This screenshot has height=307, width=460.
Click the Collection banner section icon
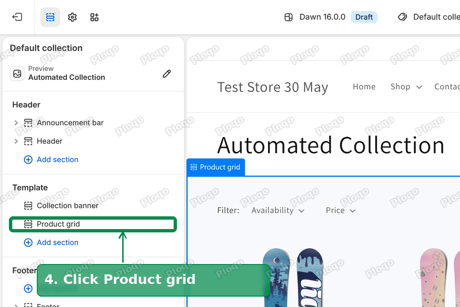pos(28,205)
